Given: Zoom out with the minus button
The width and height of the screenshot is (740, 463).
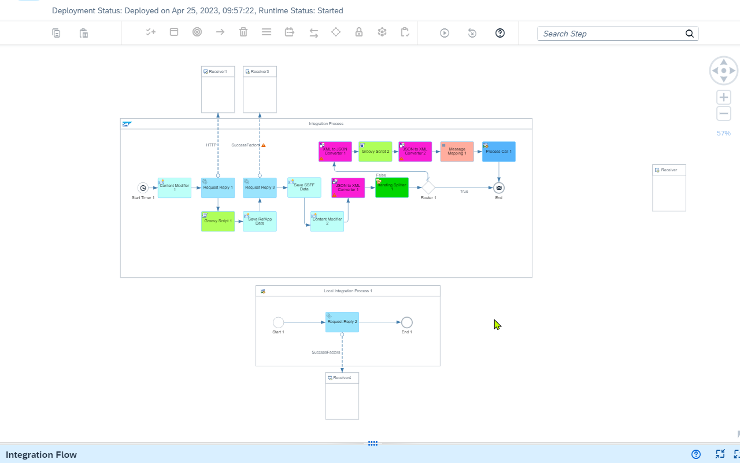Looking at the screenshot, I should click(x=724, y=113).
